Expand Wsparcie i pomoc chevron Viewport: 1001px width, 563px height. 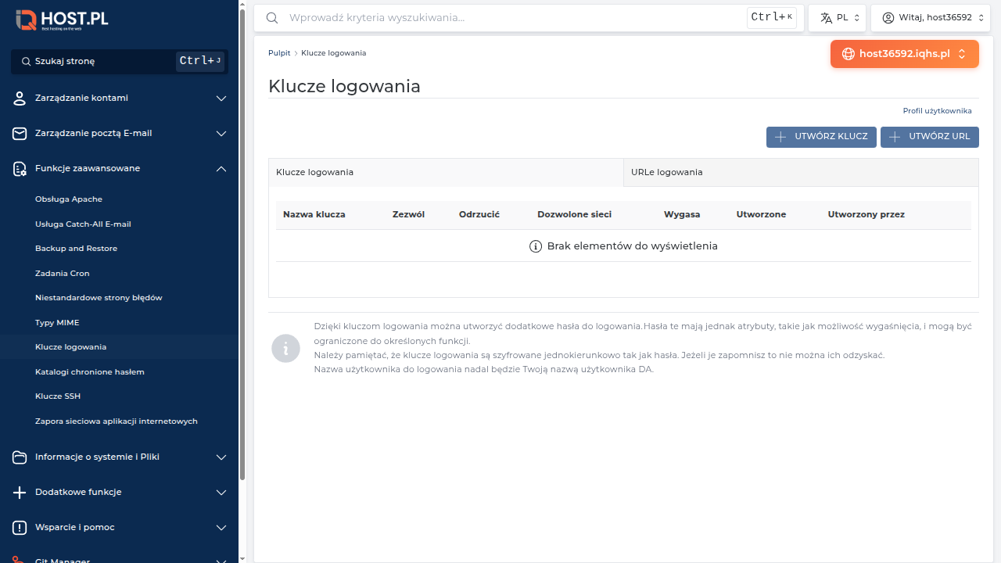(x=221, y=528)
